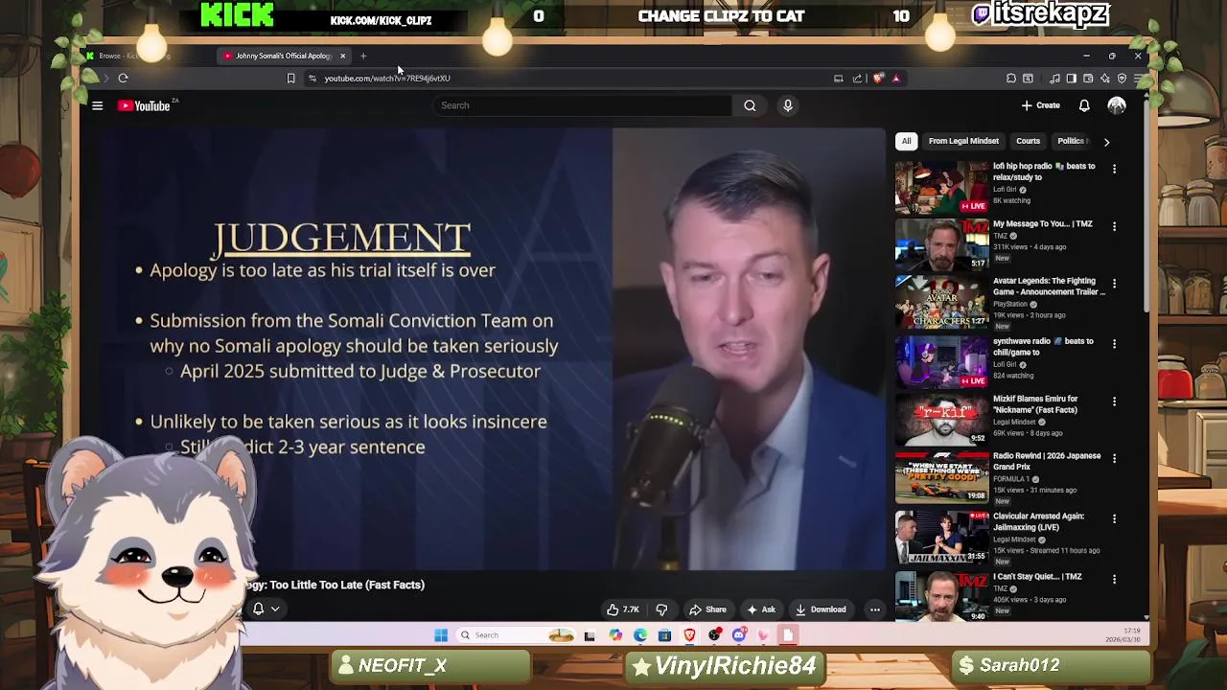The image size is (1227, 690).
Task: Select the All filter chip
Action: click(906, 141)
